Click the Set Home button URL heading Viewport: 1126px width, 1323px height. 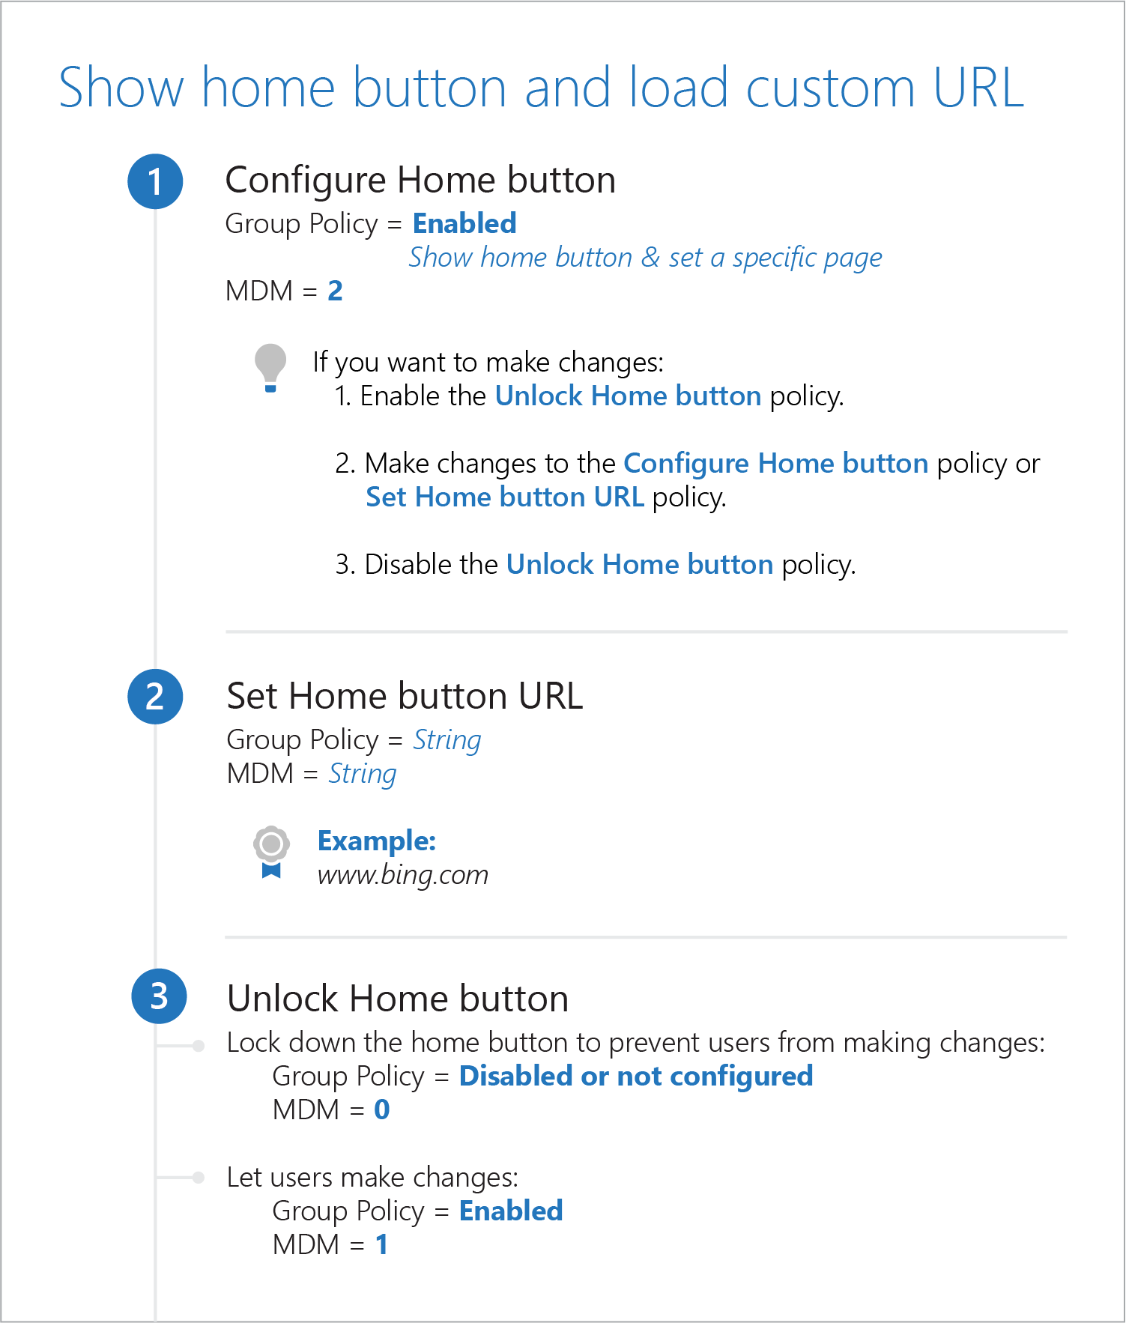(405, 696)
